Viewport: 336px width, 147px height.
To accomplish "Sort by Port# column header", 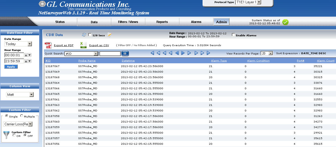I will pos(300,61).
